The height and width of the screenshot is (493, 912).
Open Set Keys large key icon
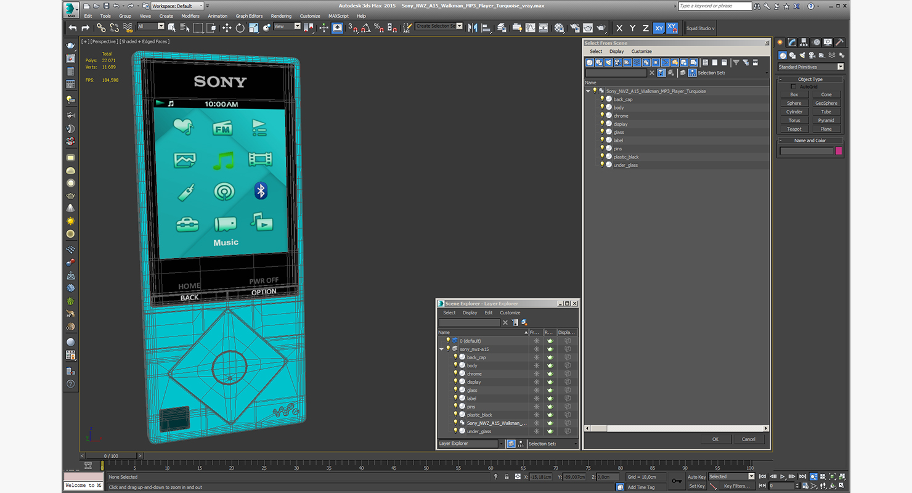pos(677,481)
